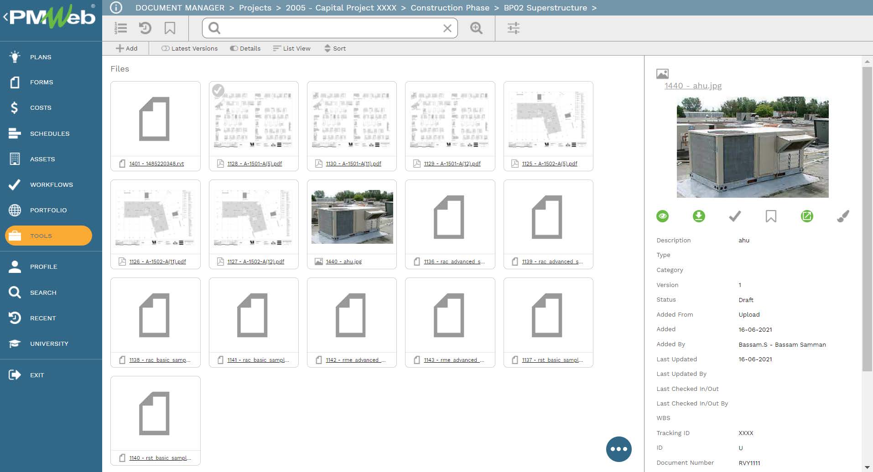Expand the List View options

(291, 48)
